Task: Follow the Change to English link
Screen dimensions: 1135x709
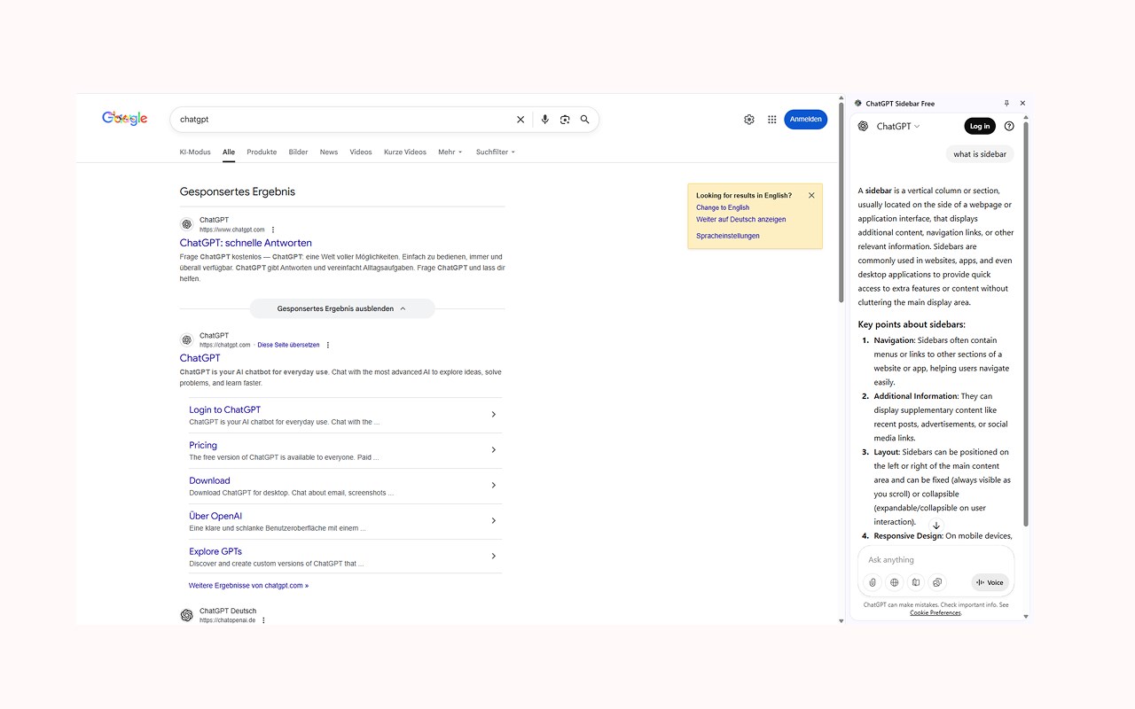Action: click(723, 207)
